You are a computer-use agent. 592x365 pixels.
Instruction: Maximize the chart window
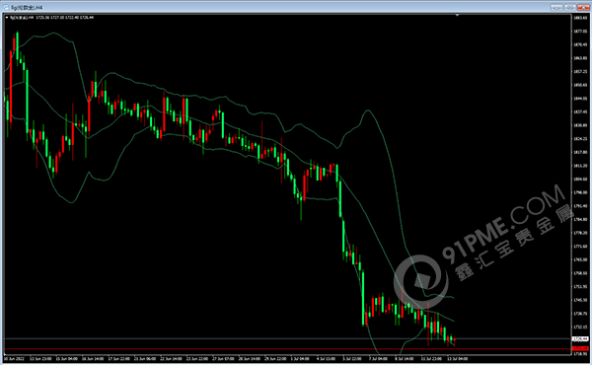pyautogui.click(x=569, y=7)
